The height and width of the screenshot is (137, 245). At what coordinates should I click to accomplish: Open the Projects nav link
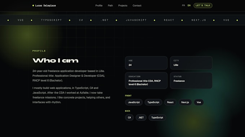pos(122,6)
